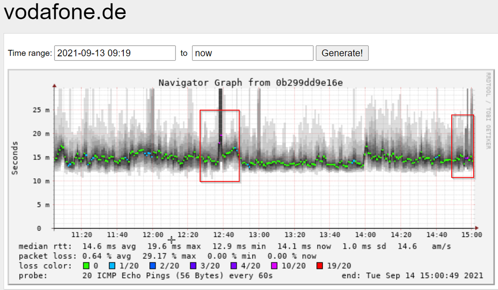Click the '12:00' time axis label
Screen dimensions: 498x290
tap(153, 235)
